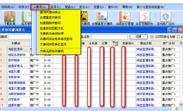The height and width of the screenshot is (111, 183).
Task: Click the horizontal scrollbar thumb
Action: [x=87, y=109]
